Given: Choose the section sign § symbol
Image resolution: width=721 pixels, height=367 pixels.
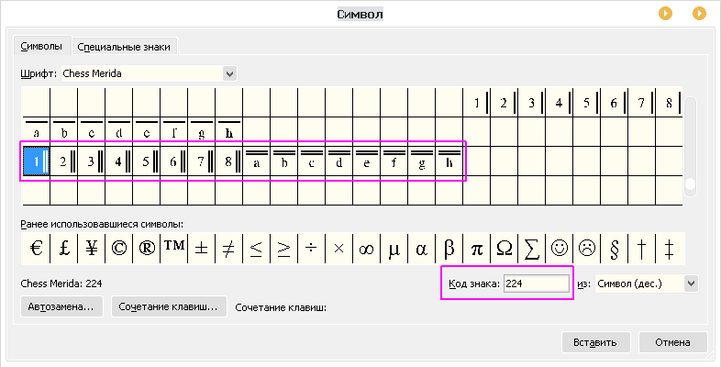Looking at the screenshot, I should tap(614, 248).
